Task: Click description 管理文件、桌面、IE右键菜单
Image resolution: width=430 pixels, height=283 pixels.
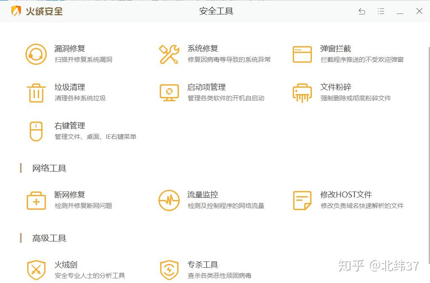Action: pos(96,137)
